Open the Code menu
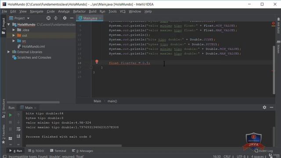 50,11
